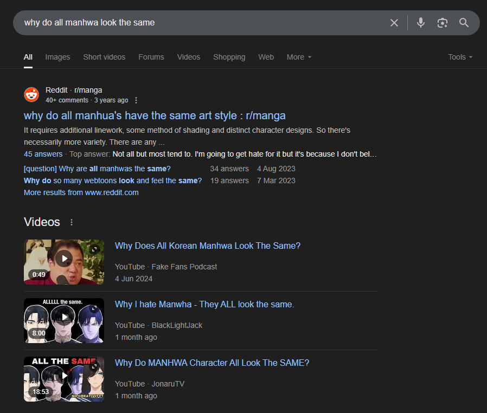Click the 'Reddit · r/manga' source label
487x413 pixels.
click(x=74, y=90)
